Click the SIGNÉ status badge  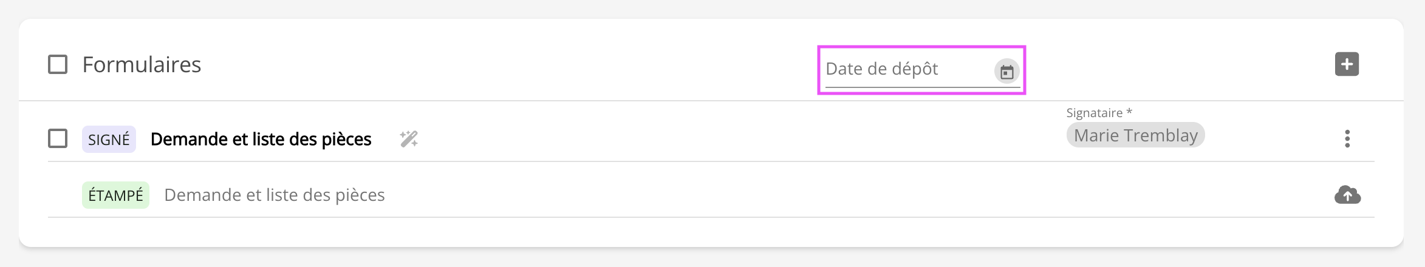[x=109, y=140]
